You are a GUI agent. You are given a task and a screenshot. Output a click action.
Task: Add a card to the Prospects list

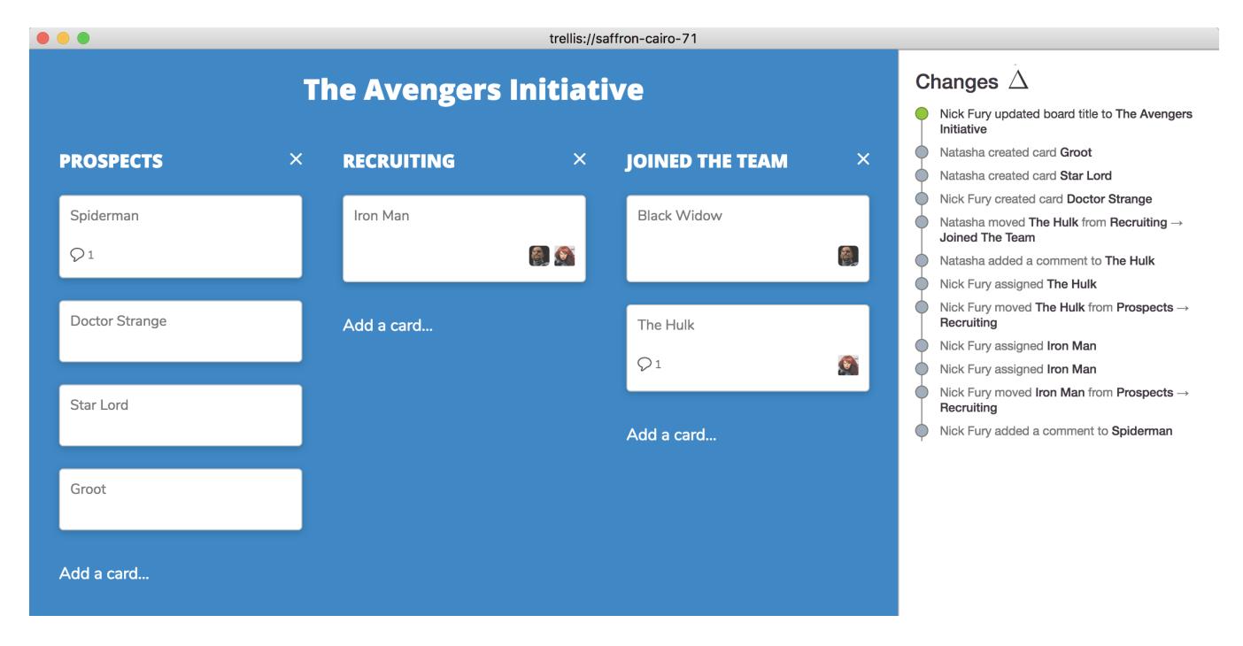tap(104, 573)
